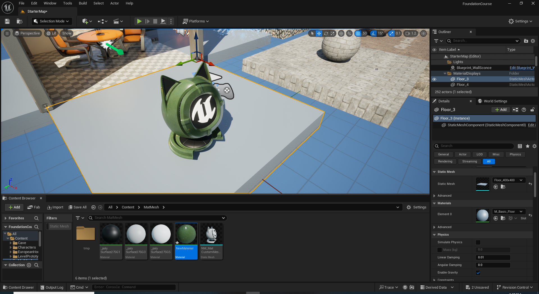Screen dimensions: 539x294
Task: Toggle the Mass (kg) override checkbox
Action: pos(440,250)
